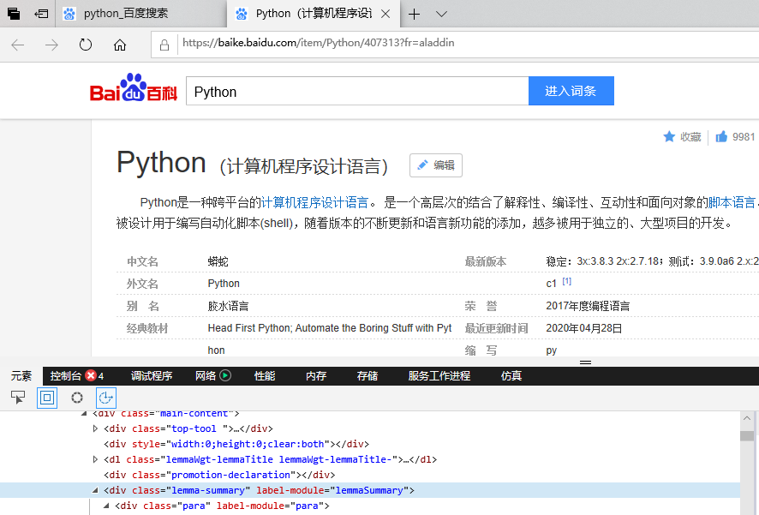This screenshot has width=759, height=515.
Task: Open the 脚本语言 link
Action: (x=732, y=202)
